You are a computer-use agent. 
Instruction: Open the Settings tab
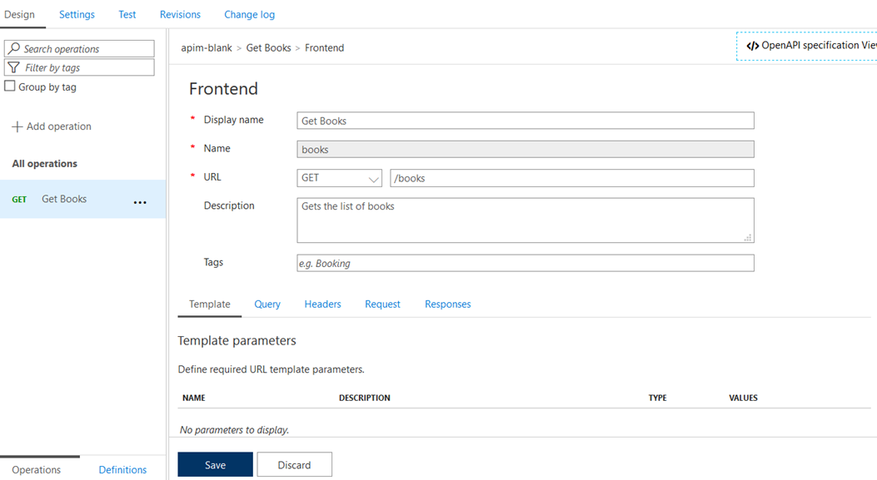77,14
